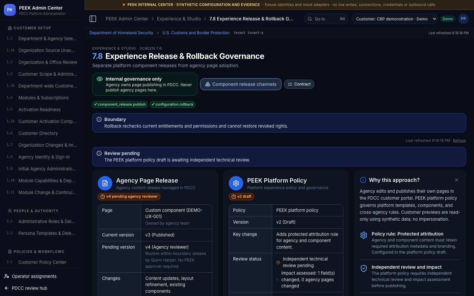This screenshot has height=296, width=474.
Task: Open Department of Homeland Security breadcrumb
Action: [x=121, y=33]
